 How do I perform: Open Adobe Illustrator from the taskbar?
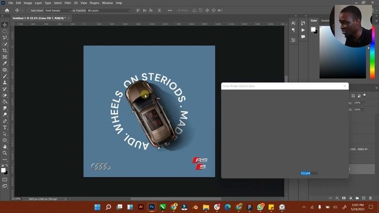point(141,207)
